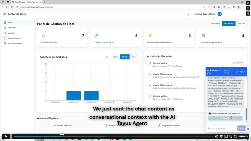The image size is (251, 141).
Task: Switch Maintenance Statistics to Month
Action: click(x=125, y=57)
